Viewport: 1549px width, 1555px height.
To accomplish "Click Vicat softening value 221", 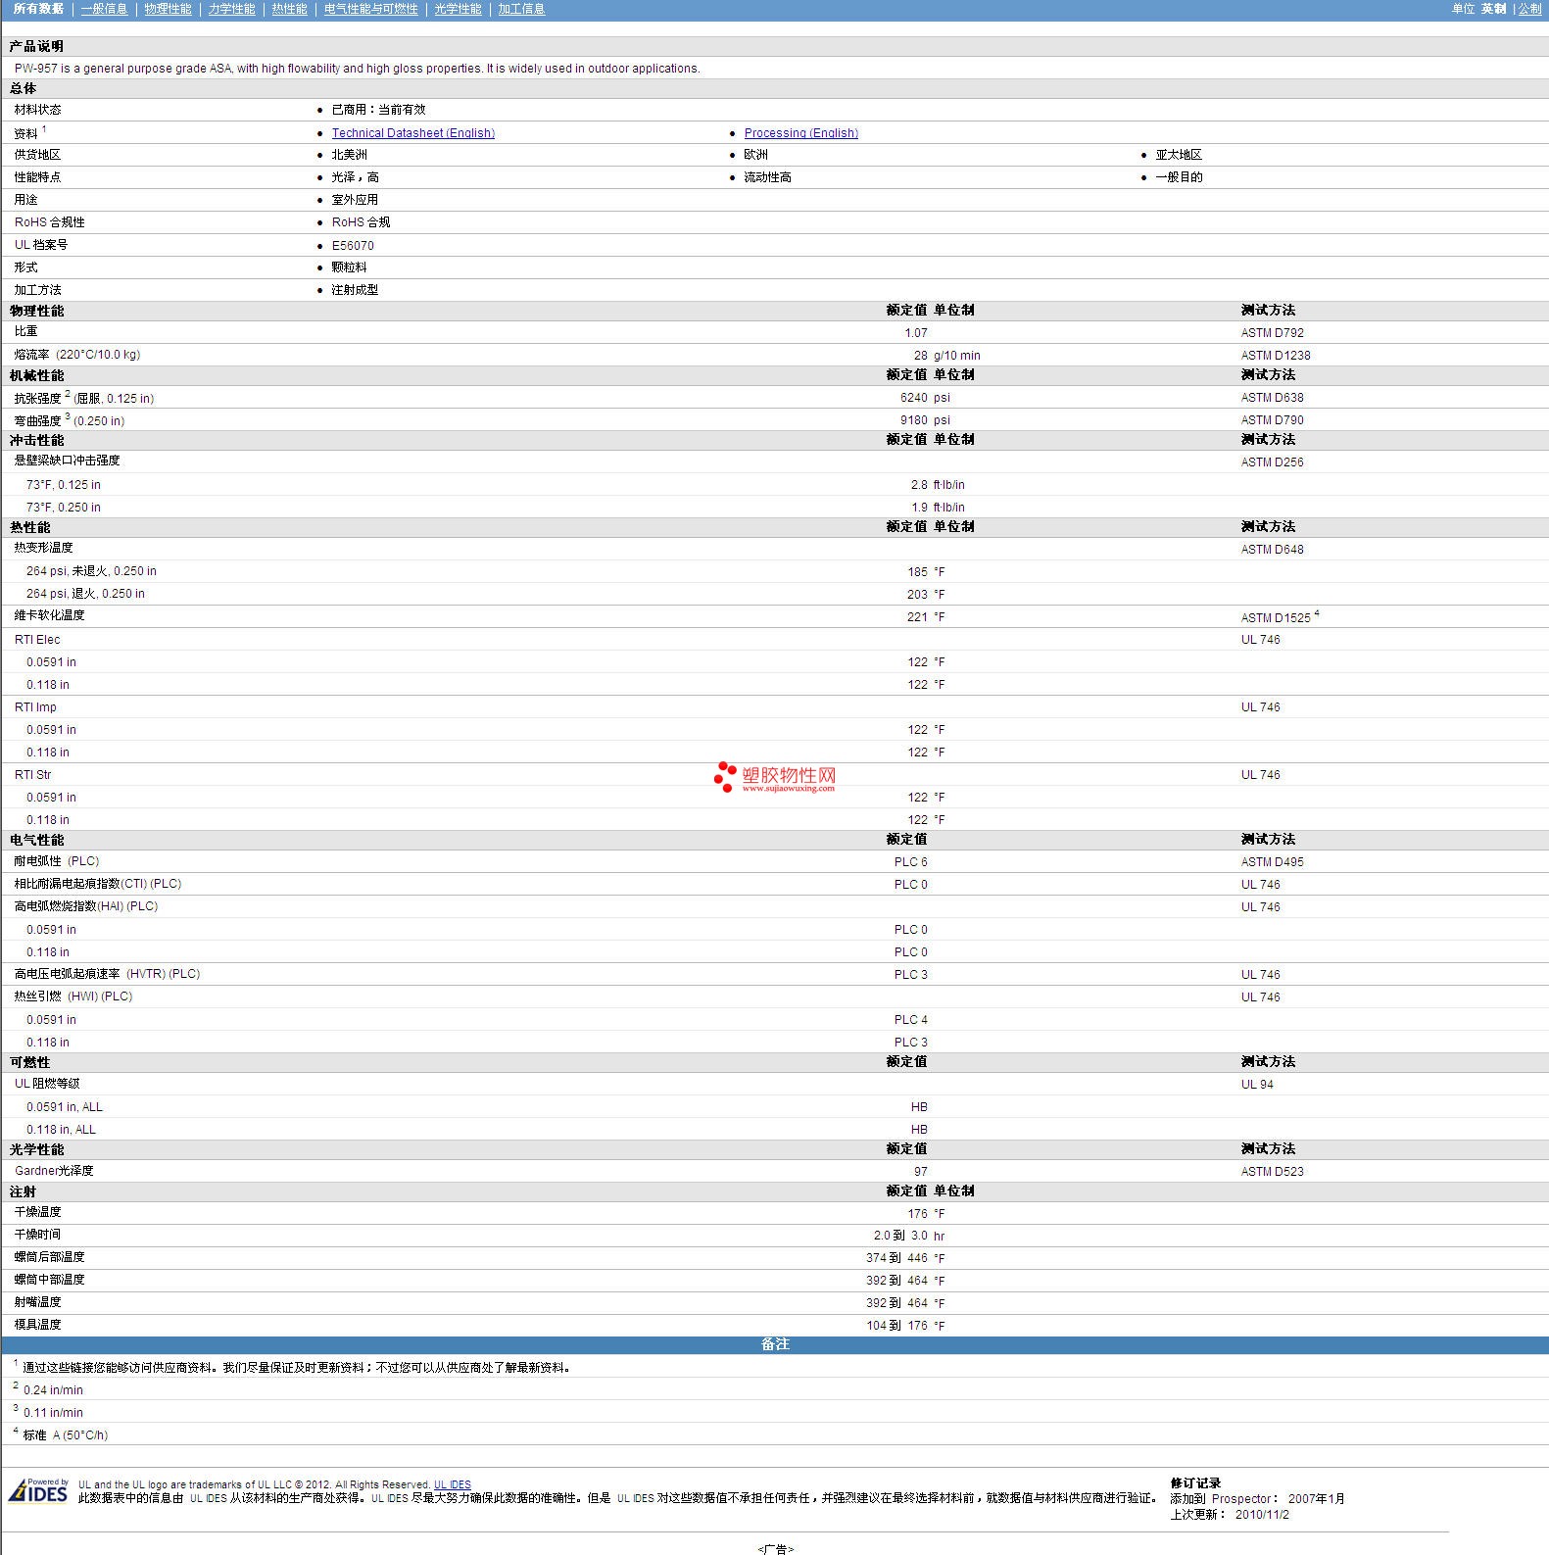I will [917, 617].
